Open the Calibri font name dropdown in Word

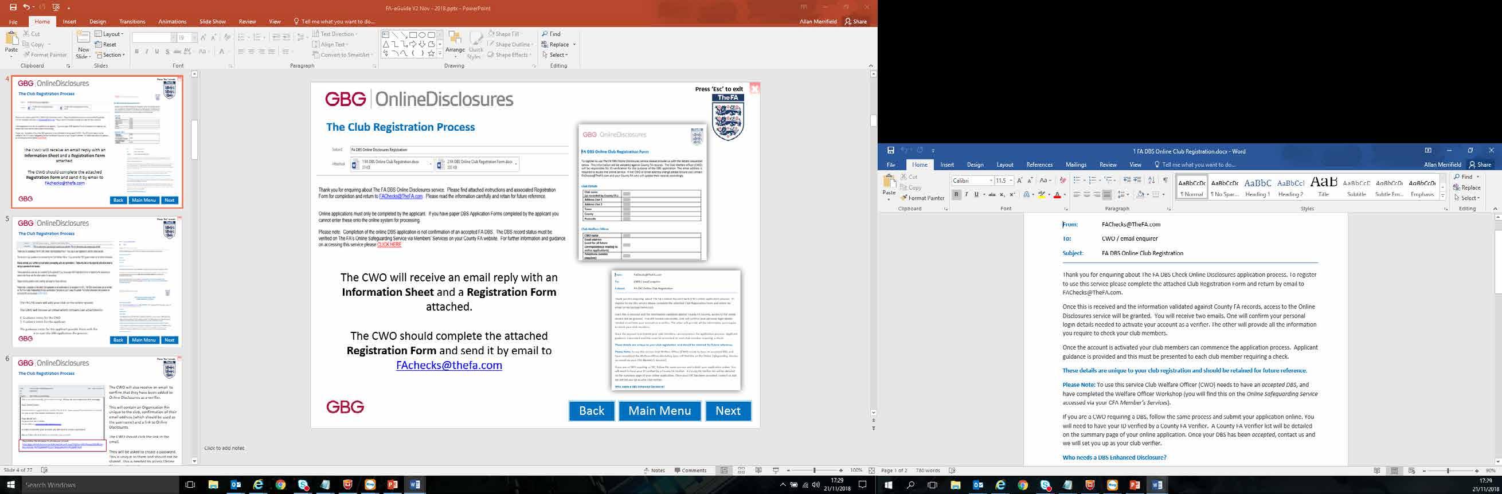coord(990,181)
